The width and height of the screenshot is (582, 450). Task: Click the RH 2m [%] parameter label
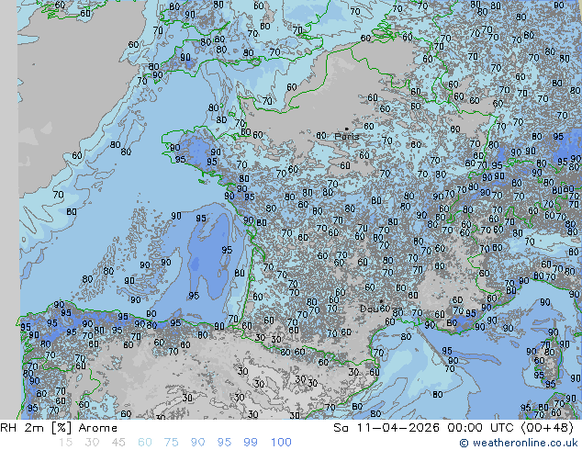pos(29,428)
